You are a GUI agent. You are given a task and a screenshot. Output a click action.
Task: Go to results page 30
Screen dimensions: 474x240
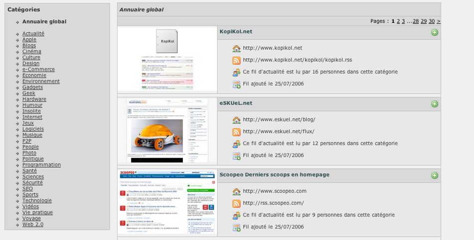click(432, 21)
